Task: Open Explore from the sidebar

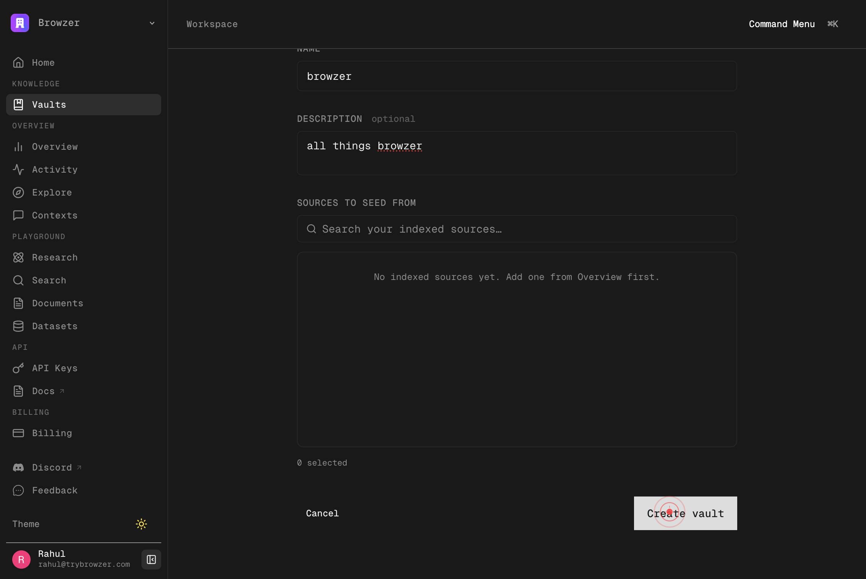Action: (84, 192)
